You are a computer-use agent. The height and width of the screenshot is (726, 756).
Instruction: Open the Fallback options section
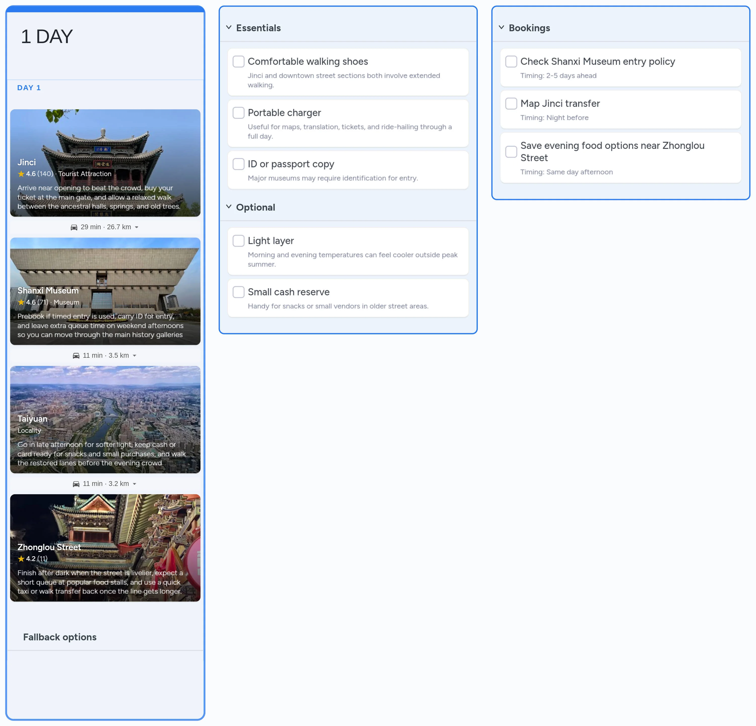coord(60,637)
